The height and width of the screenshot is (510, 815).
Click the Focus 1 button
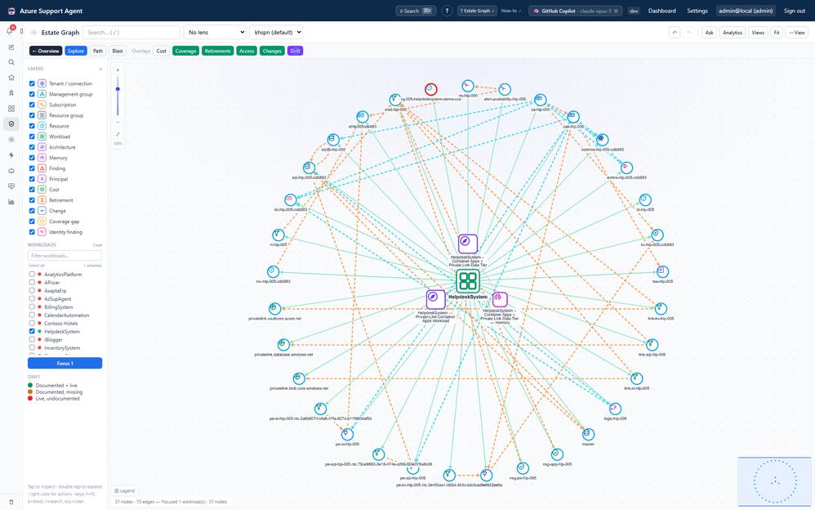(x=65, y=363)
